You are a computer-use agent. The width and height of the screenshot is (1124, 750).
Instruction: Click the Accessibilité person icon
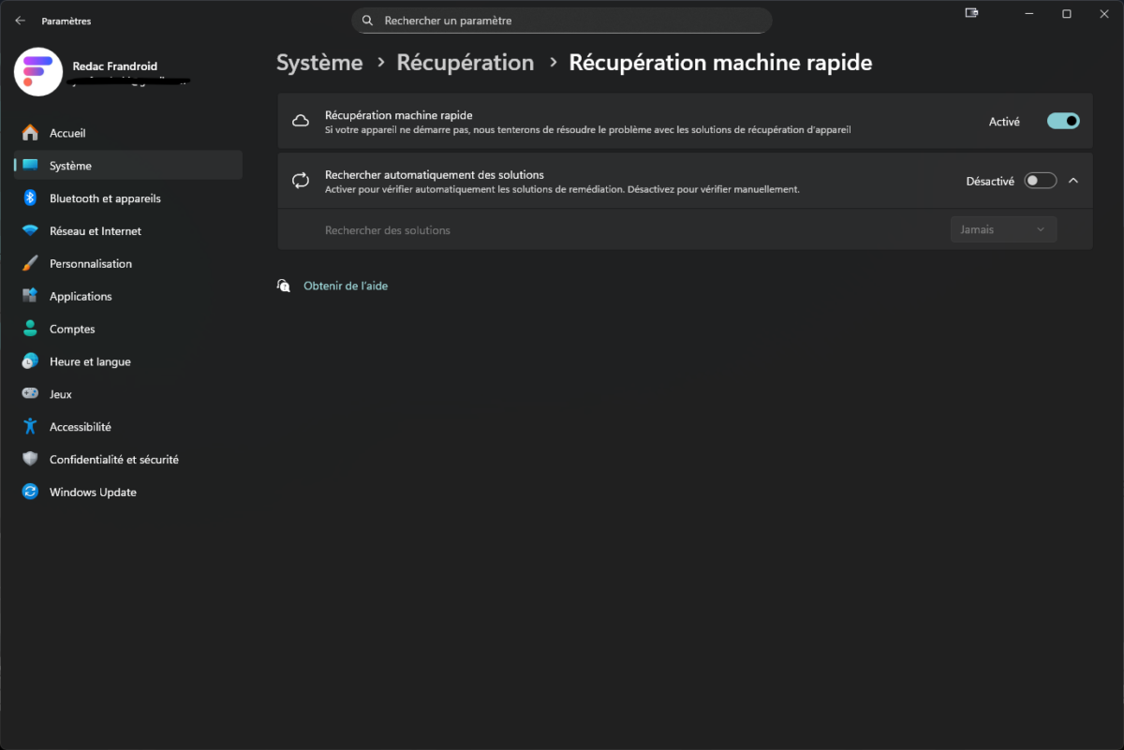pyautogui.click(x=30, y=427)
